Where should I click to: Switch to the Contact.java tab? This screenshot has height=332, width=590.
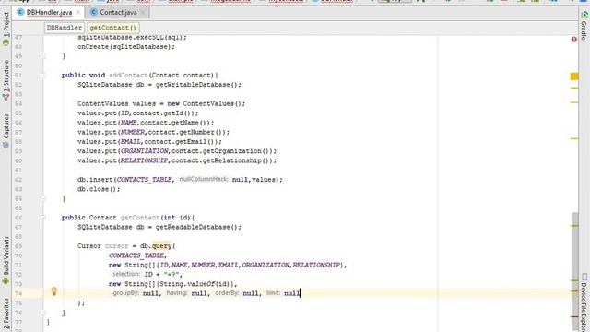tap(118, 12)
